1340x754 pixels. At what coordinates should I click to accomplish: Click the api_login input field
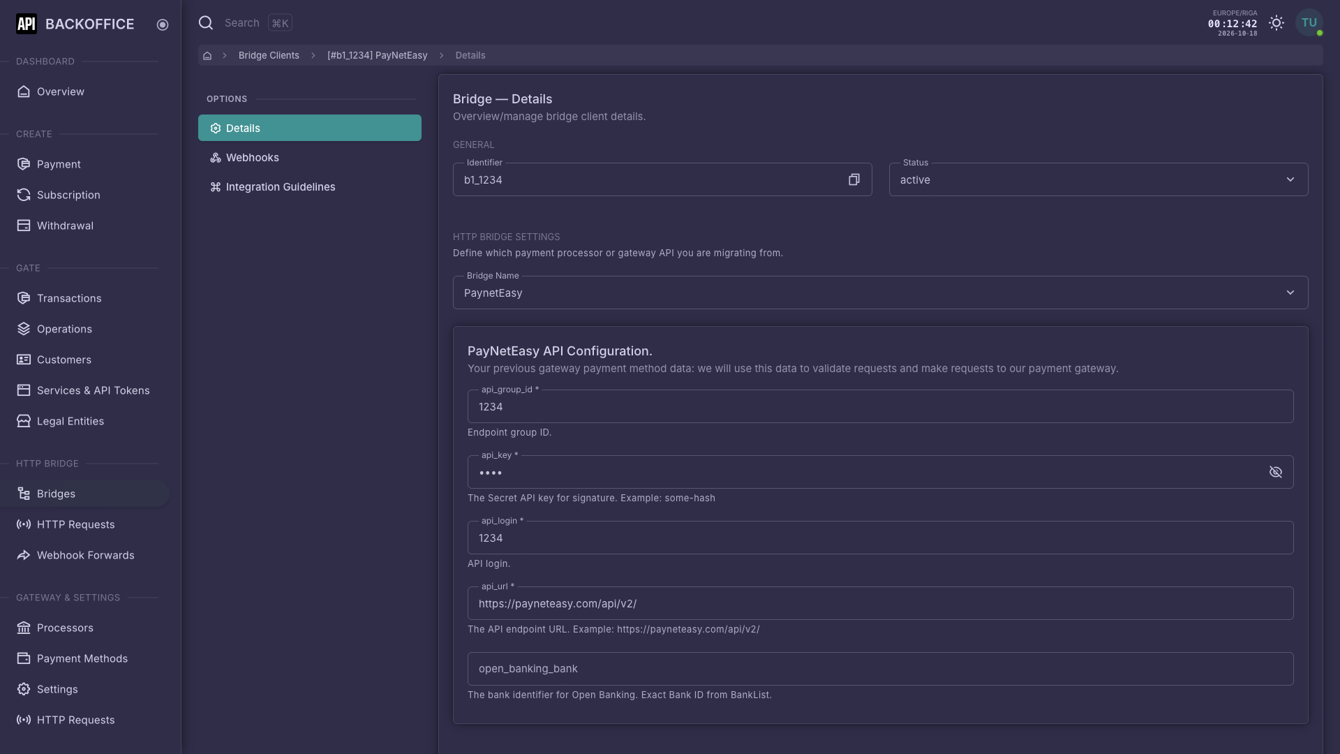point(881,538)
